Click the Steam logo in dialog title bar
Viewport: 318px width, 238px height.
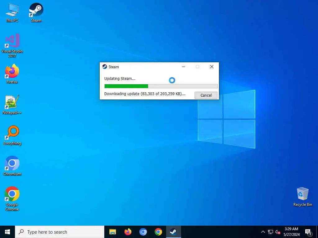[105, 67]
